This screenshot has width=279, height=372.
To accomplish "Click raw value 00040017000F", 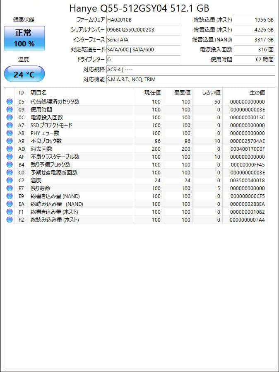I will coord(248,149).
